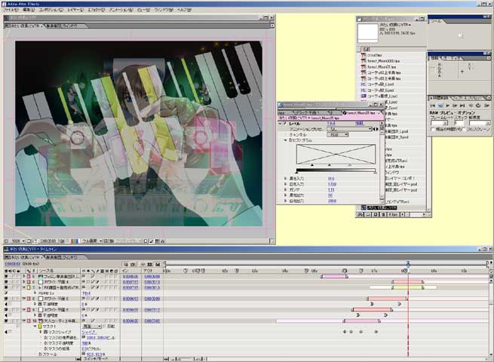Screen dimensions: 494x362
Task: Select forest_Moon0000.tga in Project panel
Action: point(383,61)
